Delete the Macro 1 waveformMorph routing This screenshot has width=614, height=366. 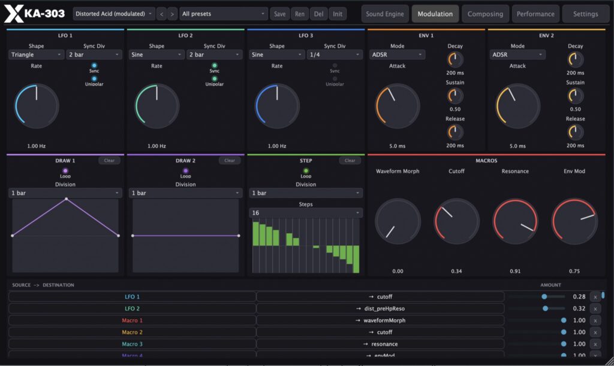(595, 321)
